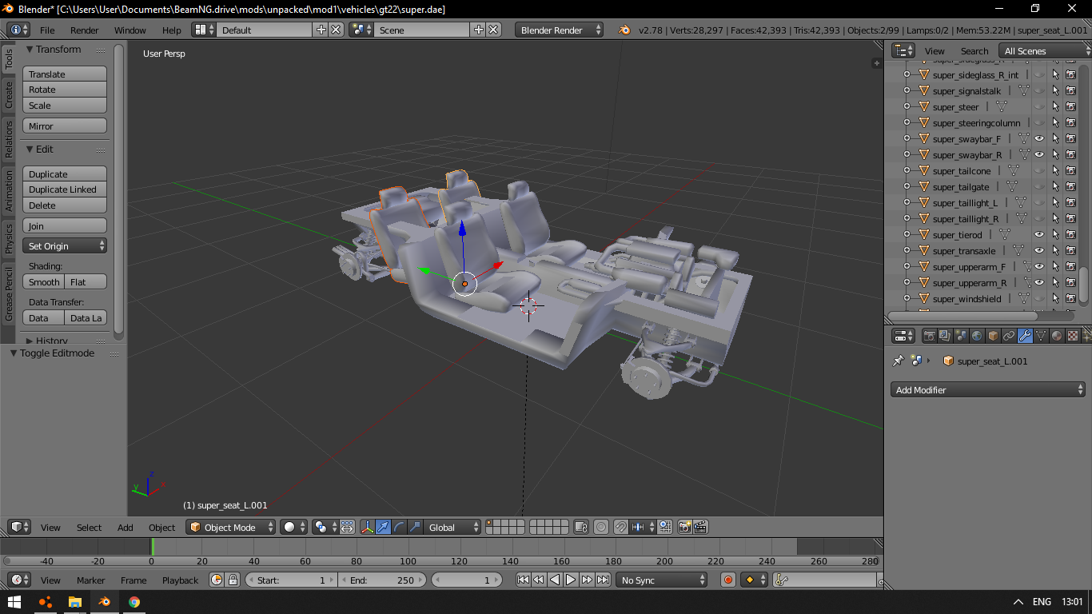Screen dimensions: 1092x614
Task: Open the File menu
Action: click(x=47, y=30)
